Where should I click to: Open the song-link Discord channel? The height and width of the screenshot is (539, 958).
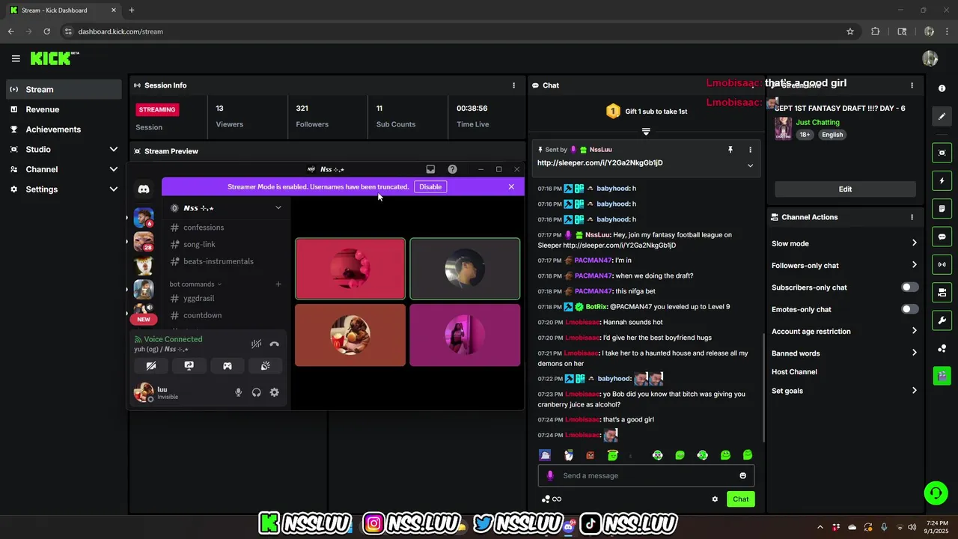coord(199,244)
